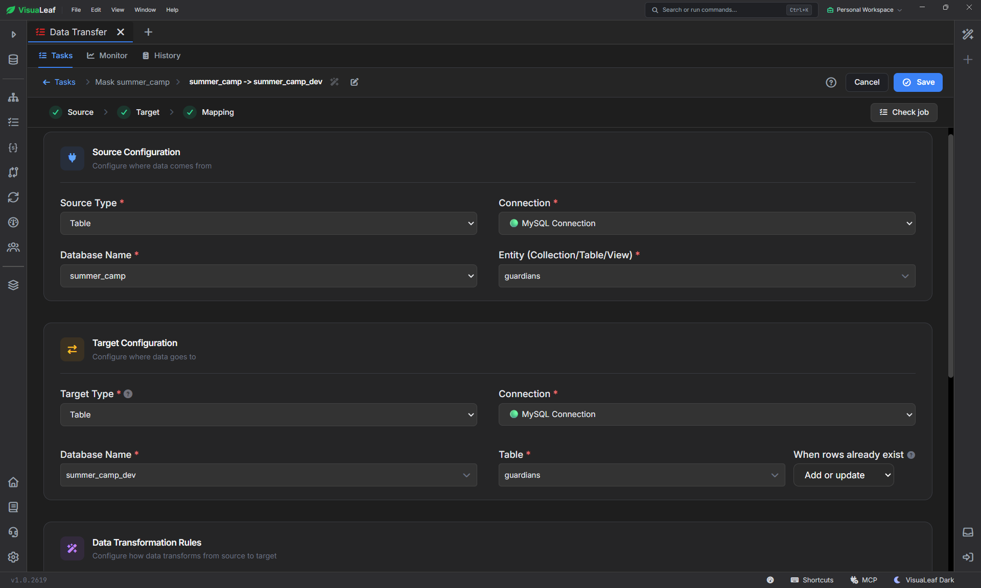The width and height of the screenshot is (981, 588).
Task: Open the users group icon in sidebar
Action: tap(13, 247)
